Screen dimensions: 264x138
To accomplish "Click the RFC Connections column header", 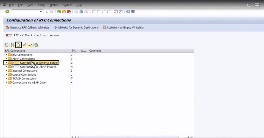I will [x=37, y=51].
